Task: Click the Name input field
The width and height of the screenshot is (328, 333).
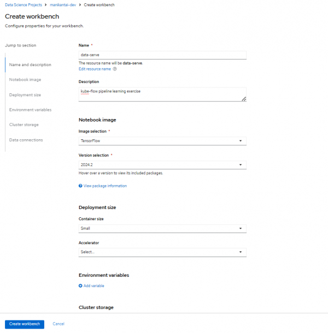Action: click(162, 55)
